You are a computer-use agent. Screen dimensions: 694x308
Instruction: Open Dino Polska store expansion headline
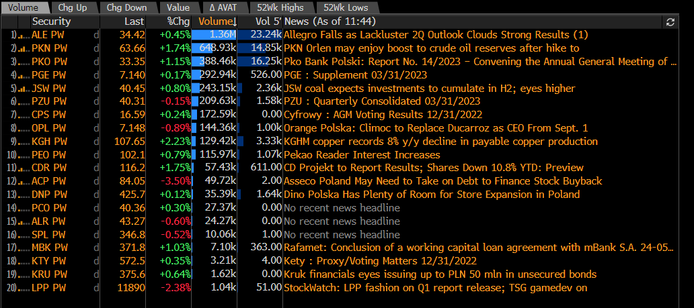click(432, 195)
